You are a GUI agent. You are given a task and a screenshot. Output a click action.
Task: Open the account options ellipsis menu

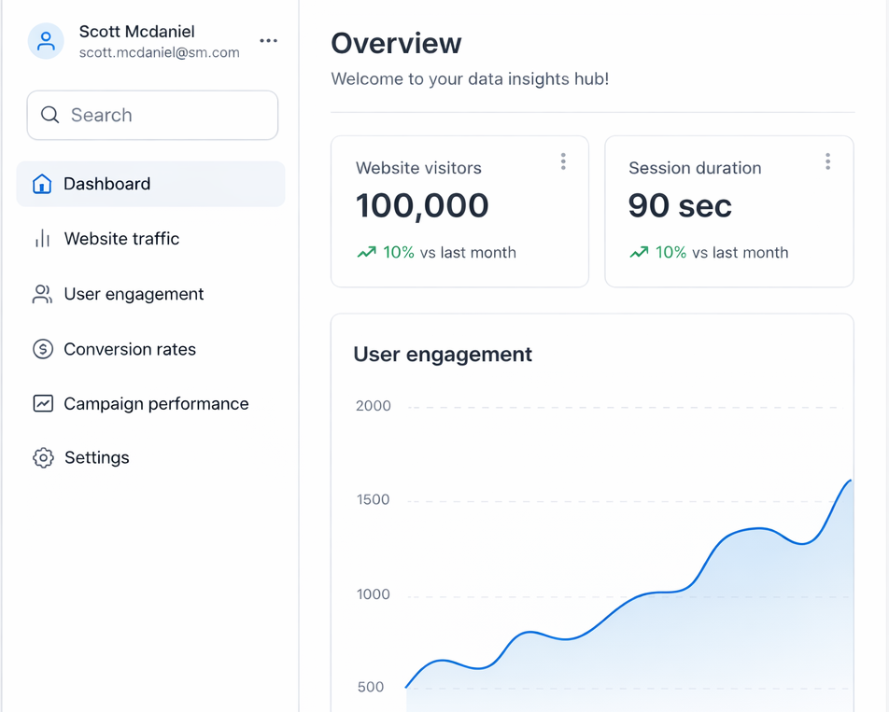pos(268,41)
